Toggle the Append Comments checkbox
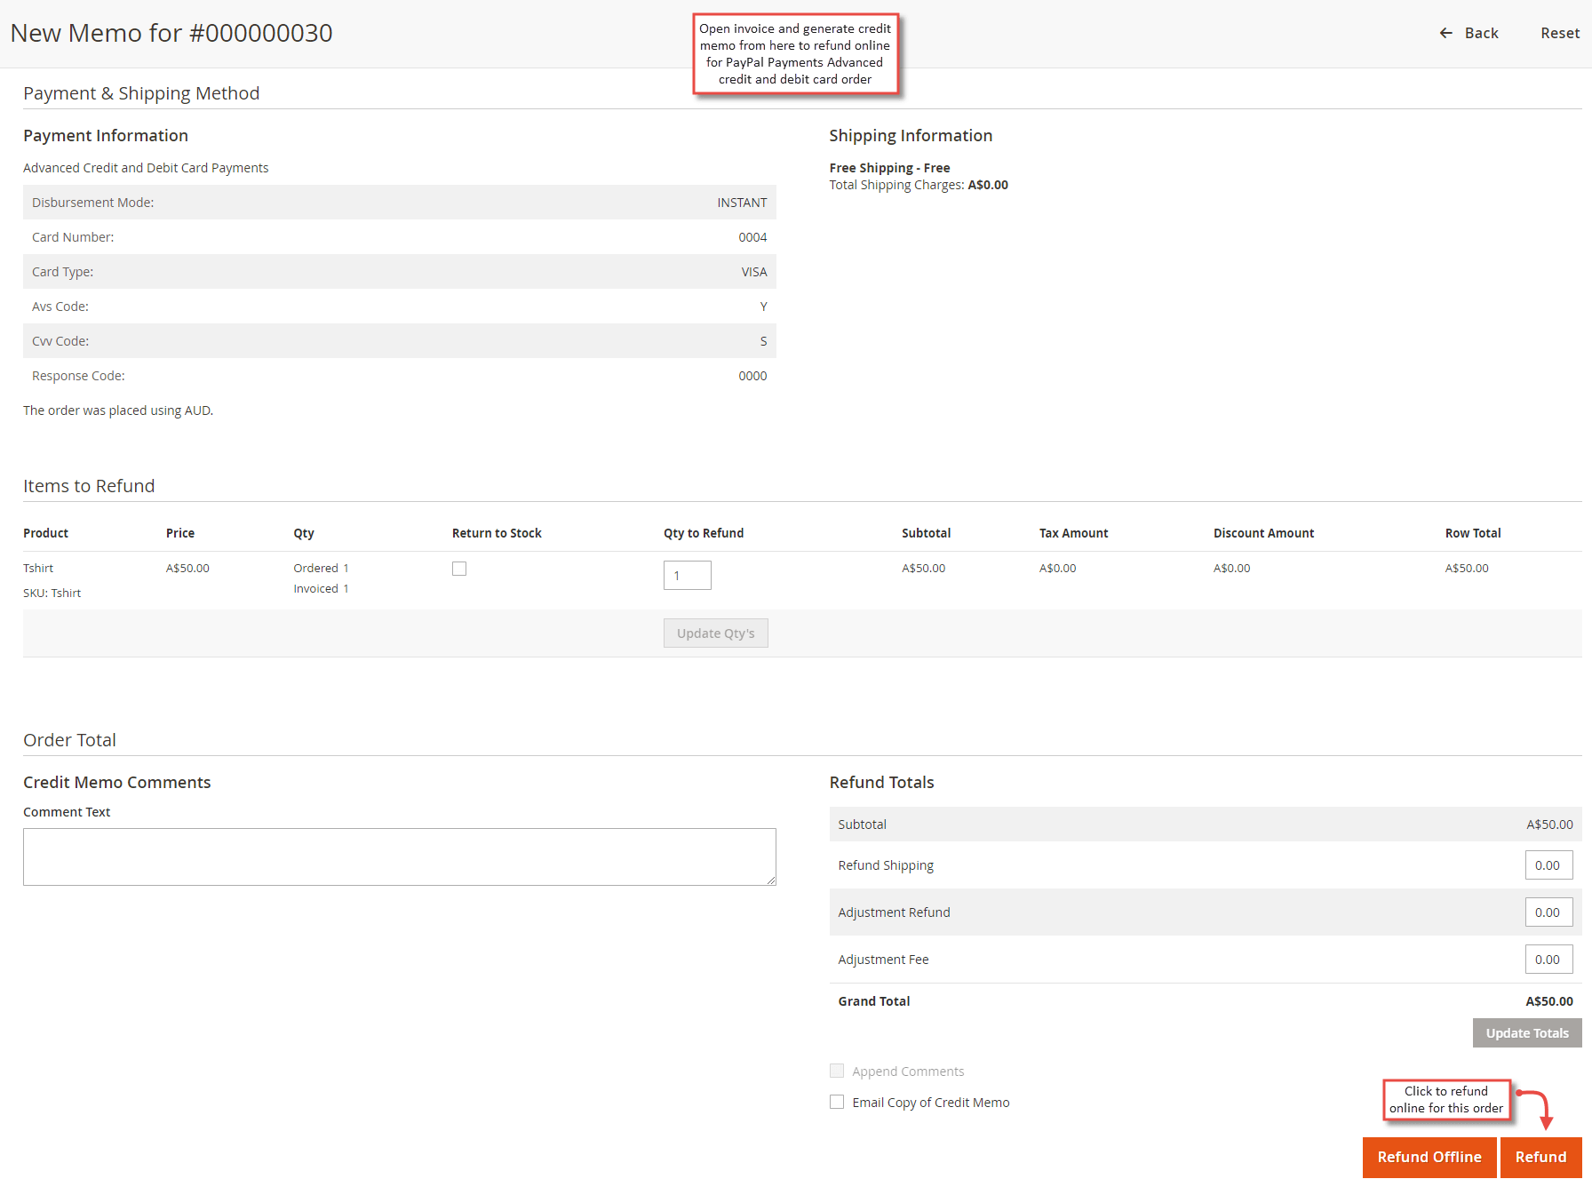1592x1195 pixels. point(837,1071)
